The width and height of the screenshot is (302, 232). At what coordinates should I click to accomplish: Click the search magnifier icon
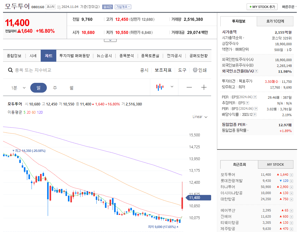(10, 70)
